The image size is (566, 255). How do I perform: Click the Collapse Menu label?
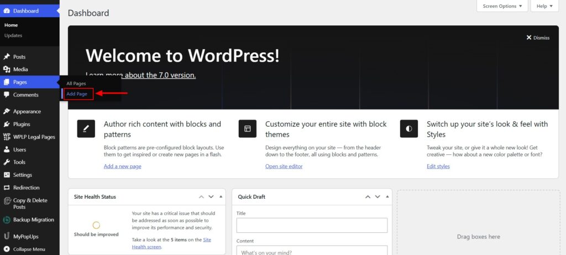29,249
